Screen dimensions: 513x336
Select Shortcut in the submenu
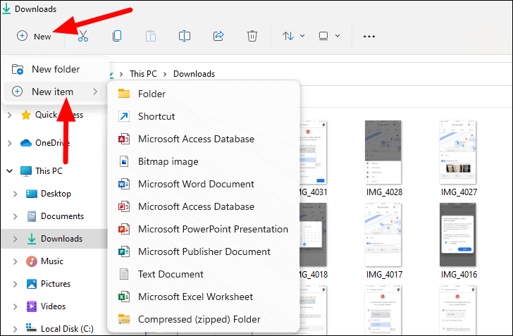pos(203,116)
